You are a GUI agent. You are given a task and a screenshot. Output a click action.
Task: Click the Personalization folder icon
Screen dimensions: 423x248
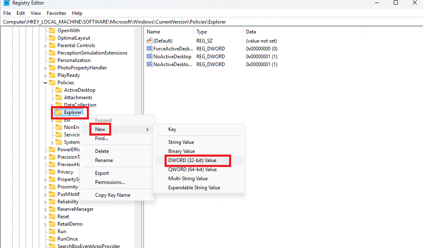(52, 60)
